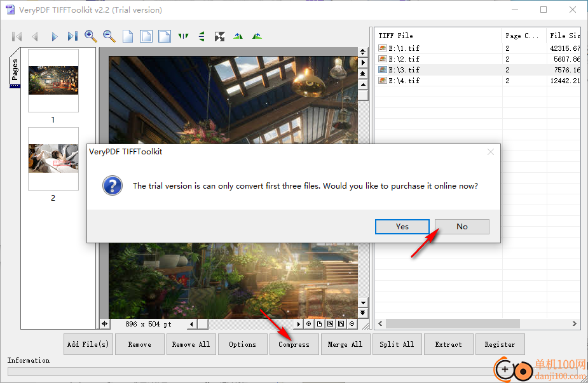The width and height of the screenshot is (588, 383).
Task: Click the splitter toggle icon beside dimensions
Action: 105,324
